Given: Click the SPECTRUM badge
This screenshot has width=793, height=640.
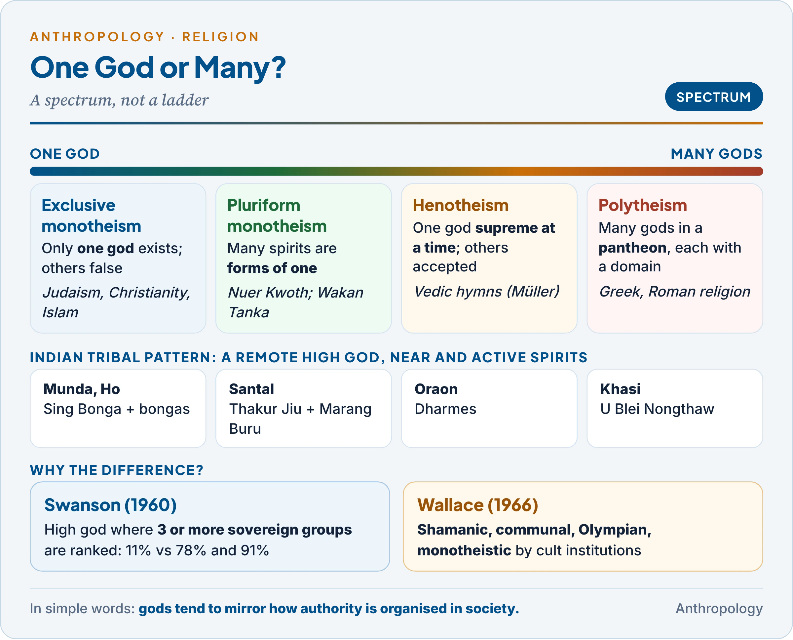Looking at the screenshot, I should coord(714,97).
